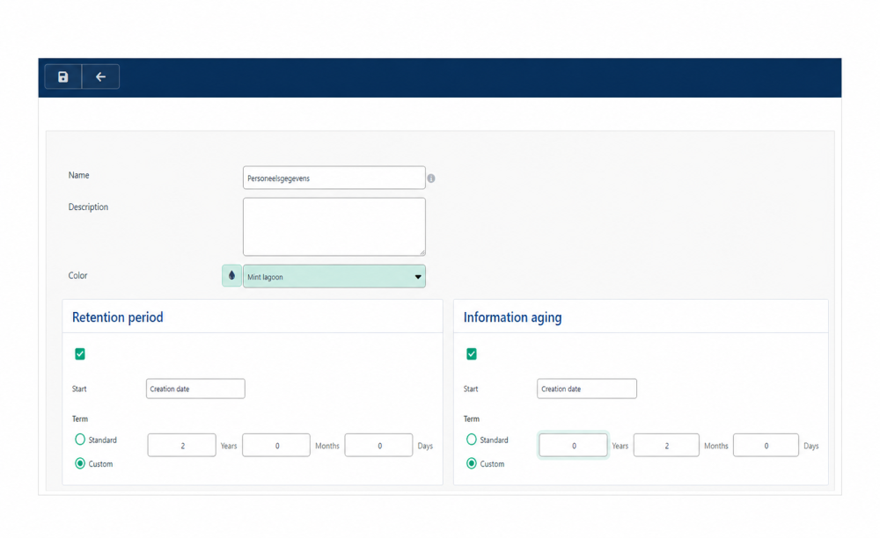The height and width of the screenshot is (538, 880).
Task: Click the Description label text
Action: 88,207
